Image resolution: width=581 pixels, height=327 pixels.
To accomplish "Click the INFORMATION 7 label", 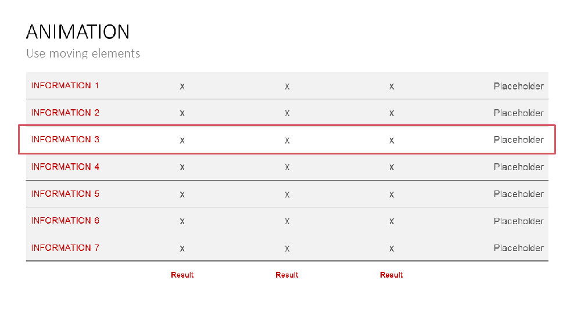I will [65, 248].
